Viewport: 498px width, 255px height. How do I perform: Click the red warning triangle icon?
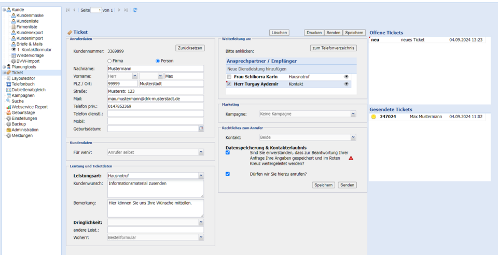(x=351, y=158)
